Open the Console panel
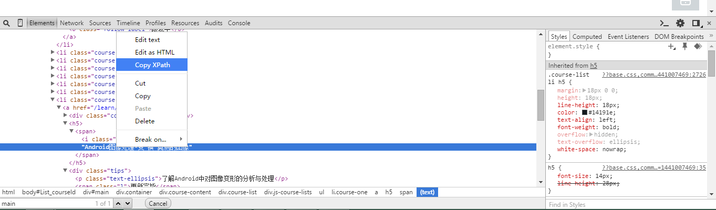 (x=239, y=23)
